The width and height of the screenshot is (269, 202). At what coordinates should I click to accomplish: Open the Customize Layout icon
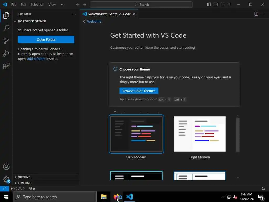click(229, 4)
